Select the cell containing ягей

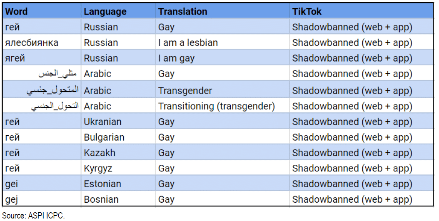coord(15,58)
